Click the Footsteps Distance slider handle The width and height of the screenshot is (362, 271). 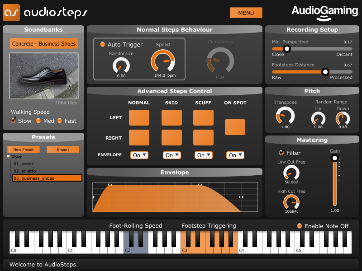tap(325, 72)
